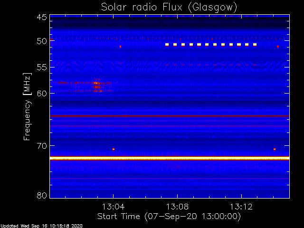Click the 13:12 time tick label
304x228 pixels.
point(241,207)
